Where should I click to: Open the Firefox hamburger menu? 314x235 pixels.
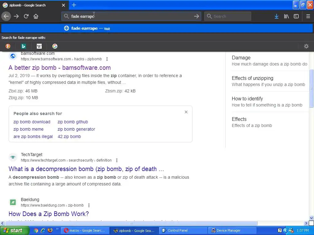pos(308,17)
